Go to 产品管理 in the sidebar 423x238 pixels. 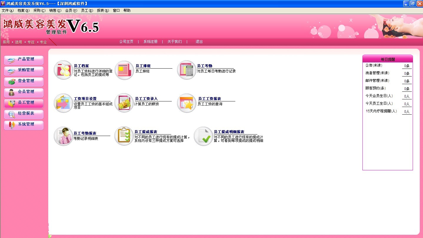(24, 59)
